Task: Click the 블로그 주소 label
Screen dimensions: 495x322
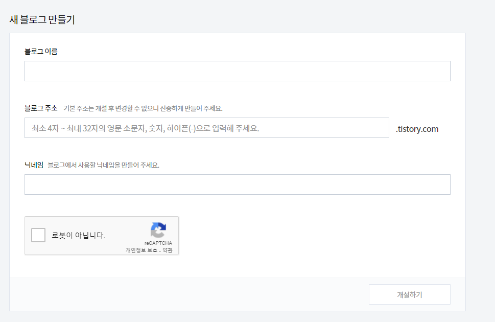Action: [41, 108]
